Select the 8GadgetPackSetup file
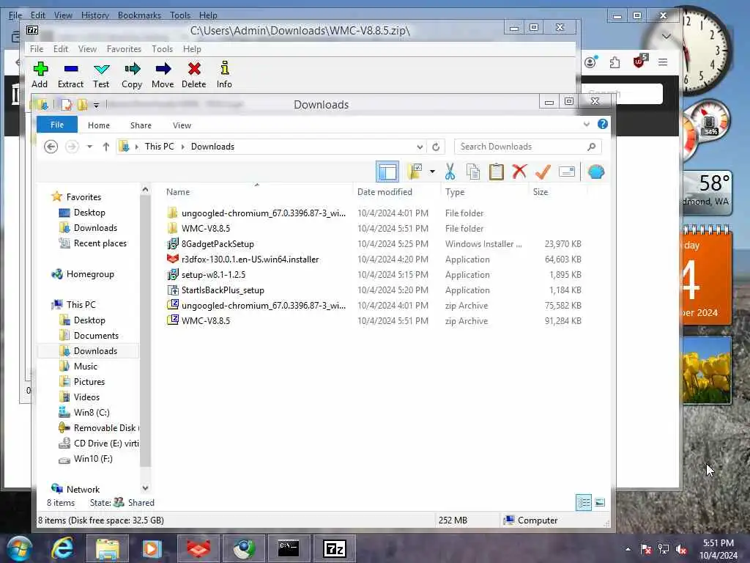The height and width of the screenshot is (563, 750). (217, 244)
